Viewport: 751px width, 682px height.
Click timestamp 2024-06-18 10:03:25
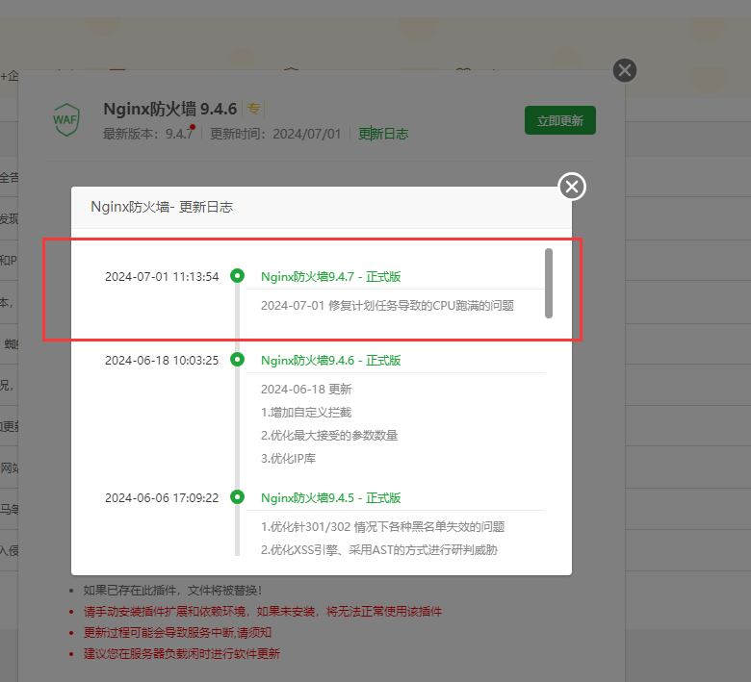coord(162,361)
